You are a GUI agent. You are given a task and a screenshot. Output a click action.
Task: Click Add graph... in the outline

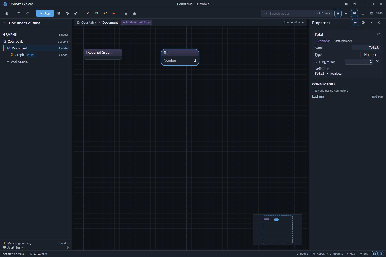(18, 61)
